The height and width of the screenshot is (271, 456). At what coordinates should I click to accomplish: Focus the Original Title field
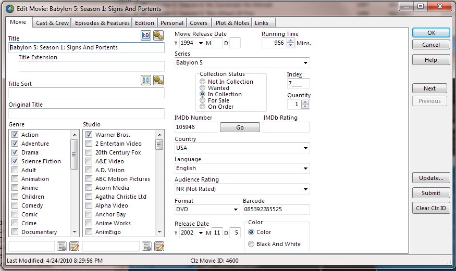87,113
